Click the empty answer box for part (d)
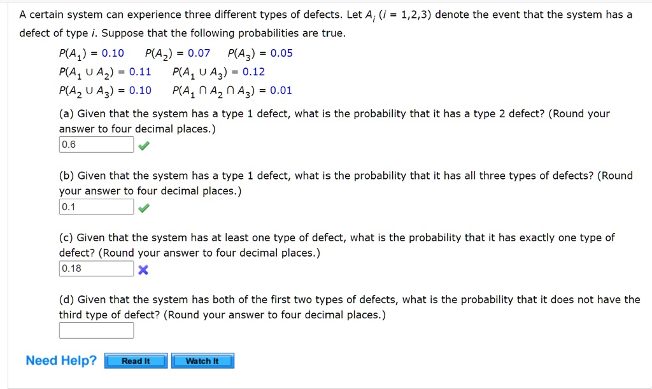 [x=96, y=330]
